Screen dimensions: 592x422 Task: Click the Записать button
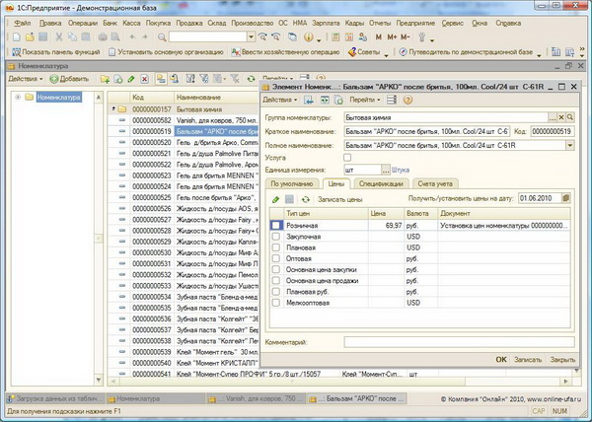(528, 360)
